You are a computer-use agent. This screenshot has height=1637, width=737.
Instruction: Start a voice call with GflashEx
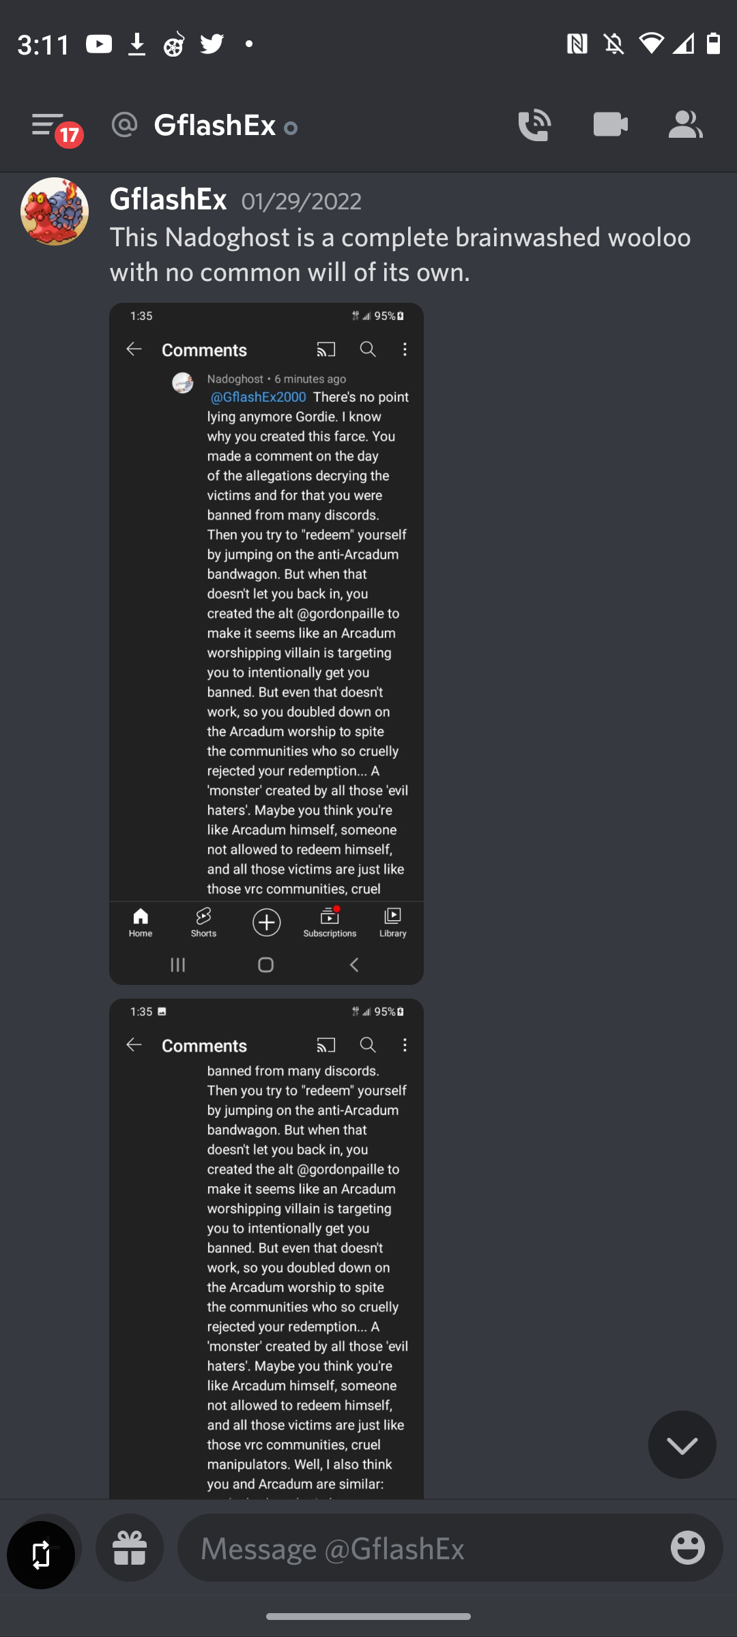(534, 125)
